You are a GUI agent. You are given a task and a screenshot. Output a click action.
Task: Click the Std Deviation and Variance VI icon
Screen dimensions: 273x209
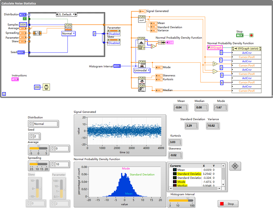(142, 19)
